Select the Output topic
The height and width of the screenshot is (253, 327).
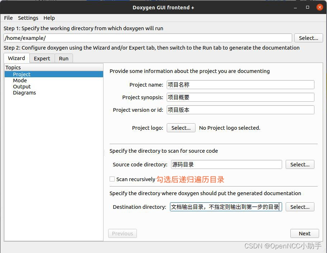(22, 87)
